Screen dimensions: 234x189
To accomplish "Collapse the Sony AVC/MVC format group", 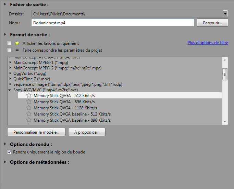I will click(10, 90).
